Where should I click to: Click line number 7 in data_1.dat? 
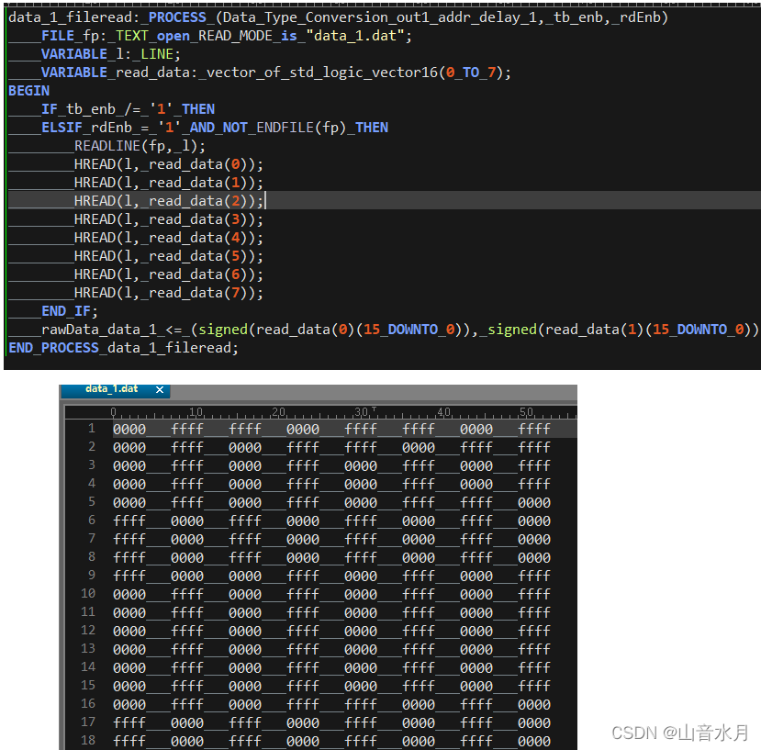pos(91,539)
